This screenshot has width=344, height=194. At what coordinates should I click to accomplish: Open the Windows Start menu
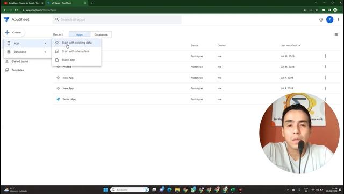pyautogui.click(x=105, y=190)
